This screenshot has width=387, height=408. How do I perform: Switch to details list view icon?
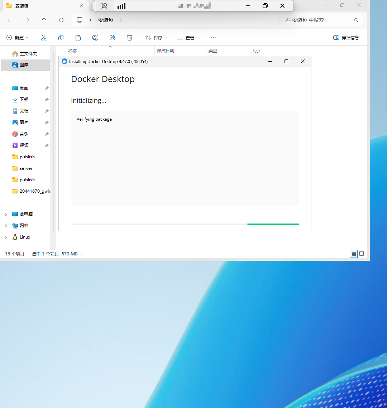(354, 254)
